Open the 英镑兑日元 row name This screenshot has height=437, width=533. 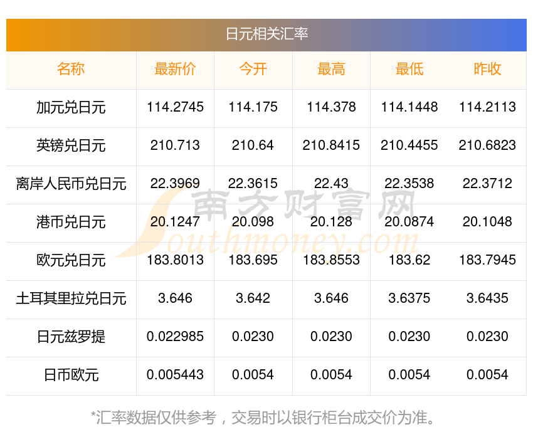71,145
